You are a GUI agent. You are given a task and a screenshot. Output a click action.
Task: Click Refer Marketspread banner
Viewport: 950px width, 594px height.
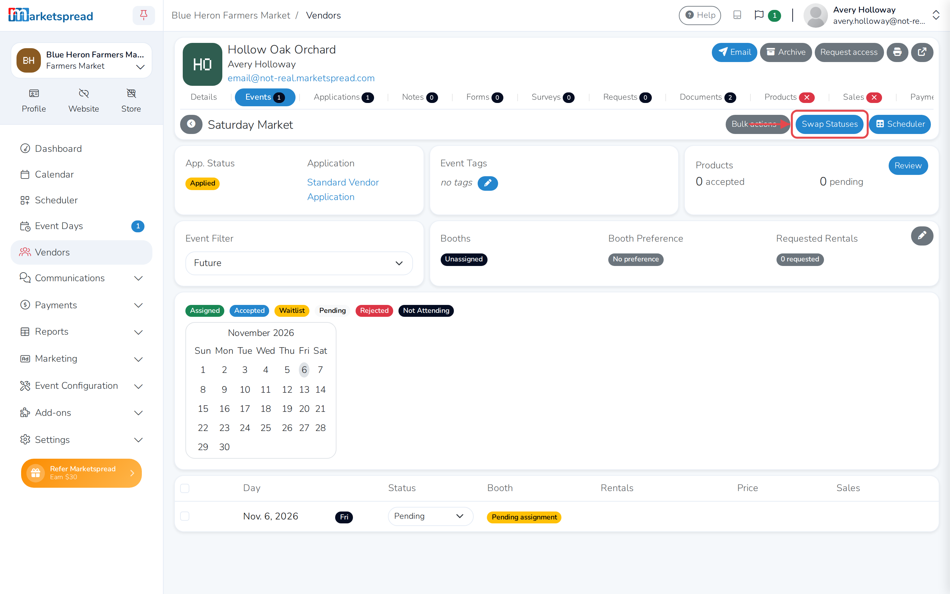tap(81, 473)
